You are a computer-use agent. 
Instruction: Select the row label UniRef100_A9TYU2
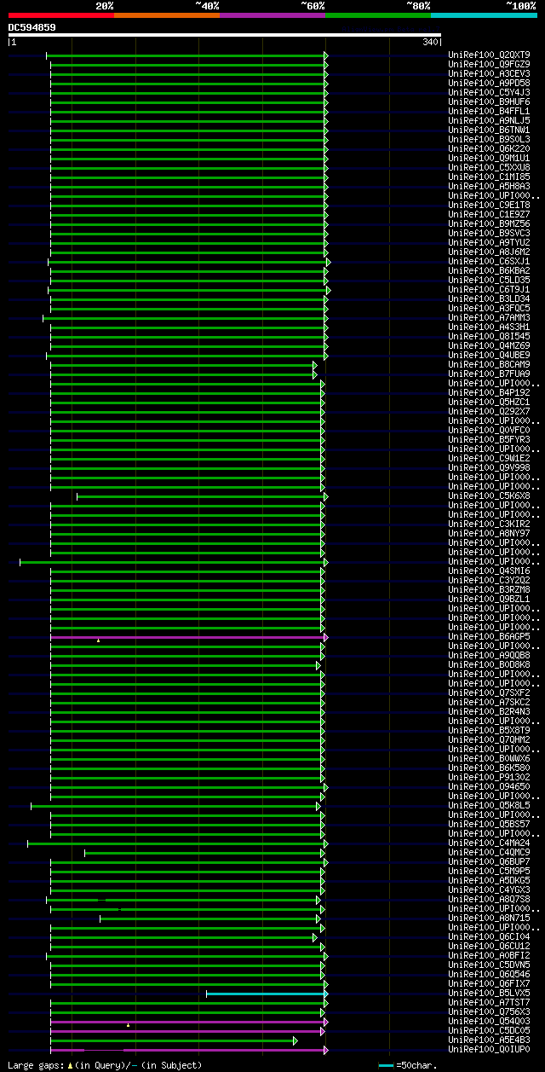pos(489,242)
